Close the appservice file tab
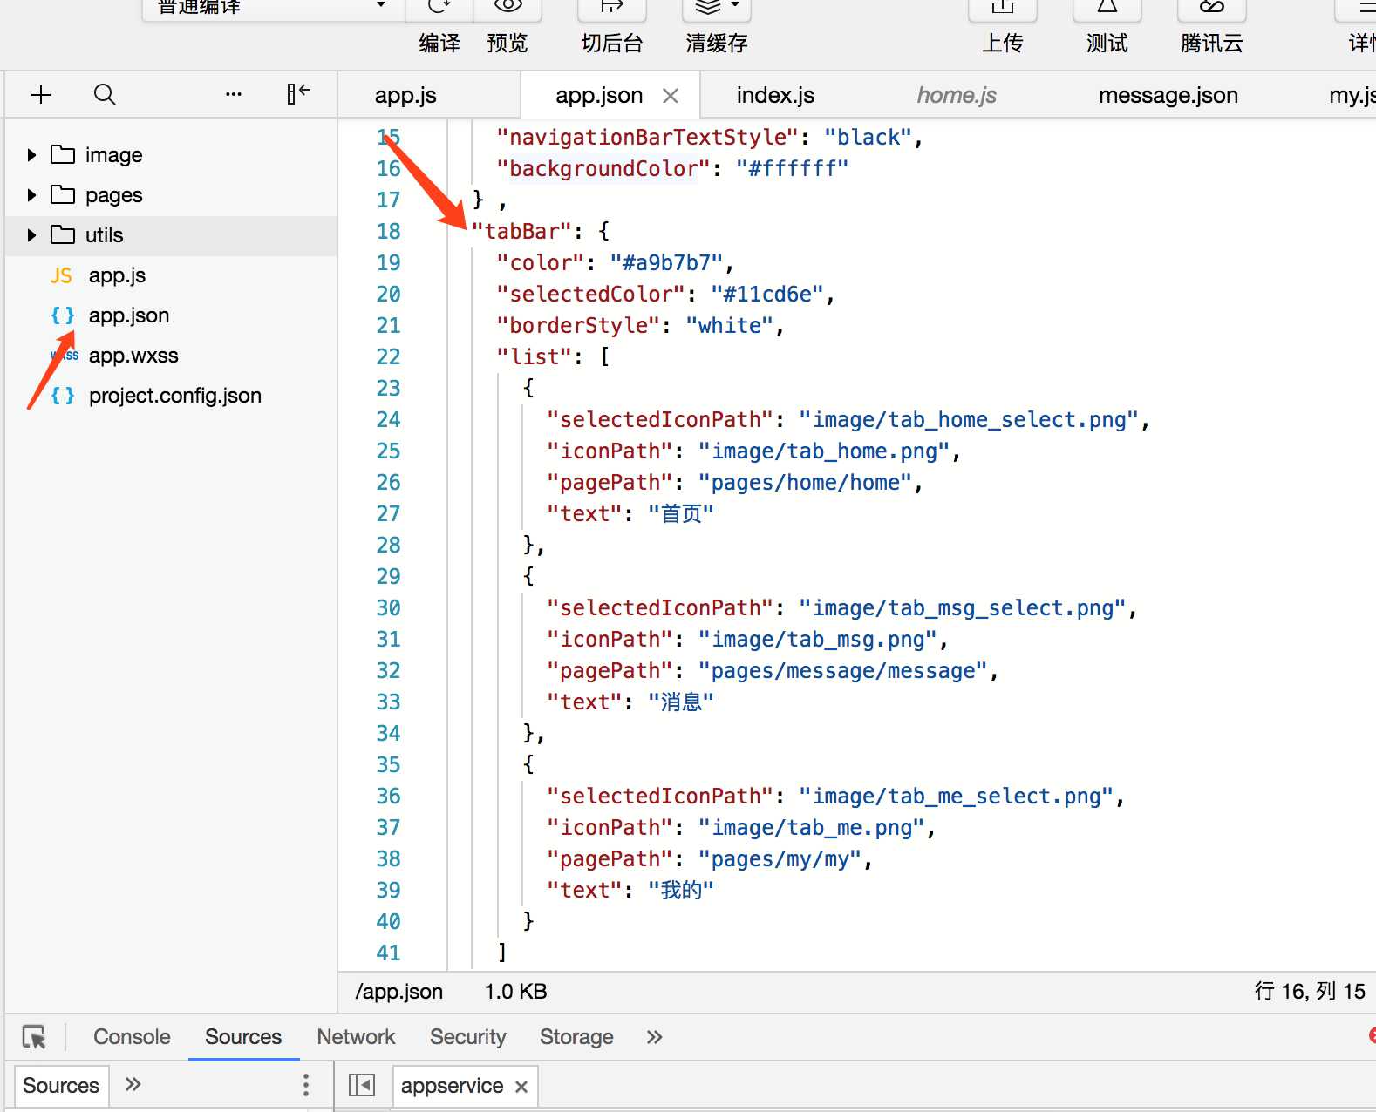1376x1112 pixels. pos(521,1087)
